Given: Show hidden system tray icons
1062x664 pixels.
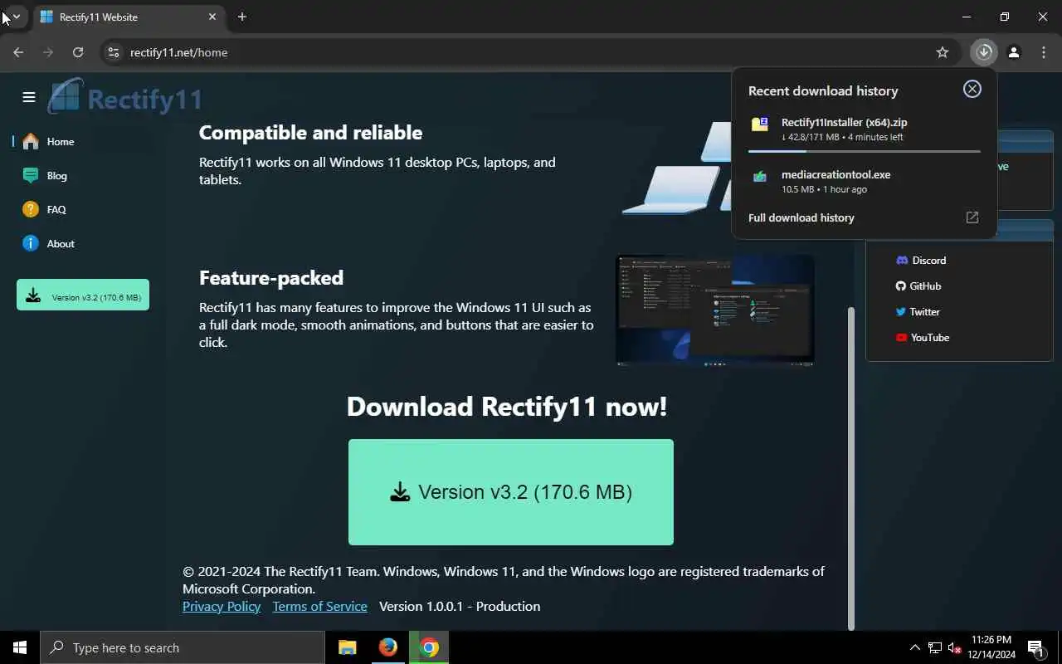Looking at the screenshot, I should click(915, 647).
